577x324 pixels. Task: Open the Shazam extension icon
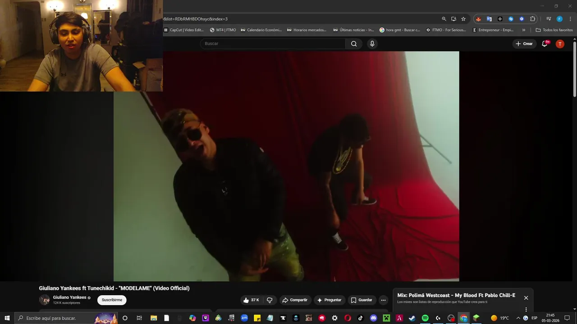click(511, 19)
